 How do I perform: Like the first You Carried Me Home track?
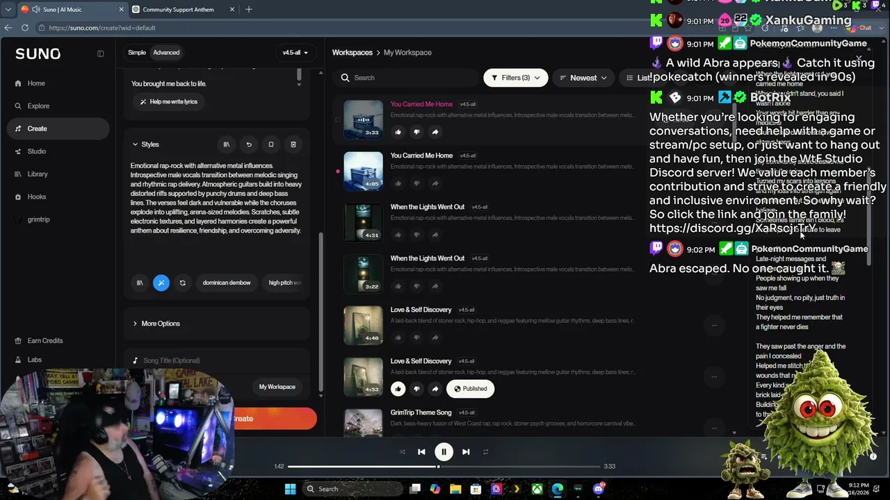pos(398,132)
